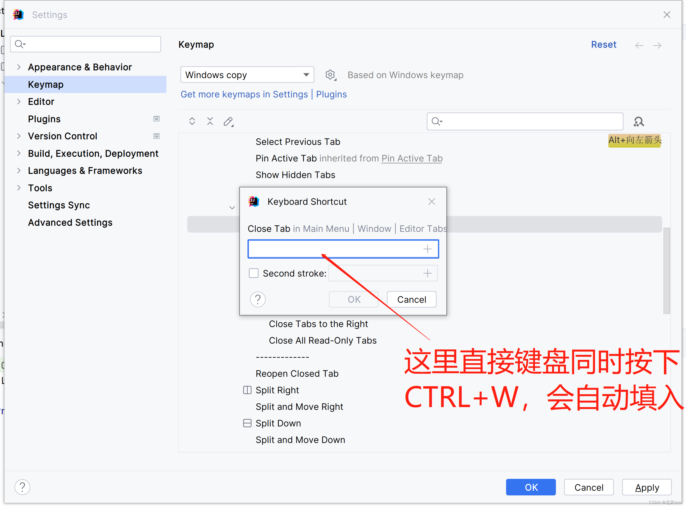Click the Split Right icon
Image resolution: width=686 pixels, height=507 pixels.
247,390
